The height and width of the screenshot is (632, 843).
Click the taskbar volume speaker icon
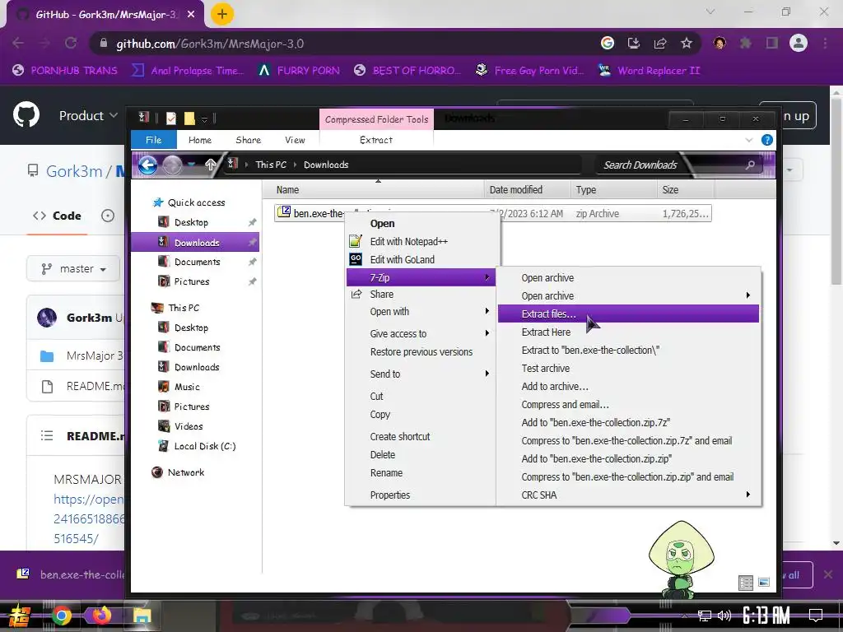(724, 616)
